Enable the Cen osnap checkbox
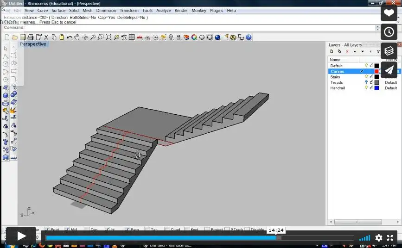Viewport: 402px width, 248px height. pos(87,229)
